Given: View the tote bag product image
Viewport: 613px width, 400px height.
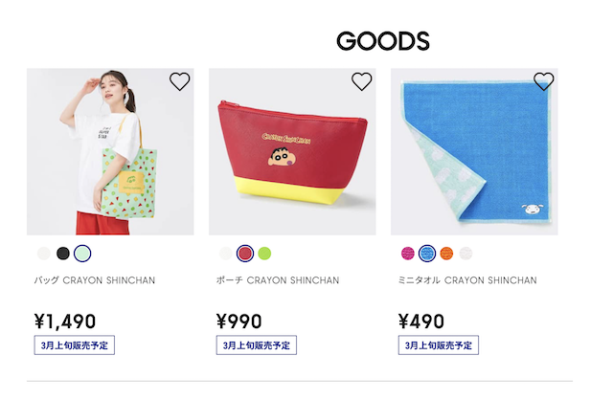Looking at the screenshot, I should 110,151.
